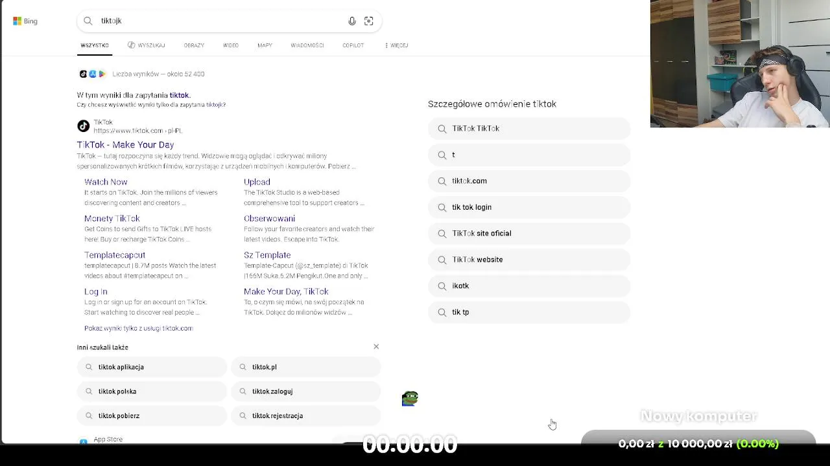The height and width of the screenshot is (466, 830).
Task: Choose the 'tiktok.com' sidebar suggestion
Action: 529,181
